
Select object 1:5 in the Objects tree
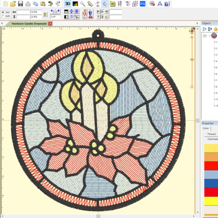click(216, 67)
